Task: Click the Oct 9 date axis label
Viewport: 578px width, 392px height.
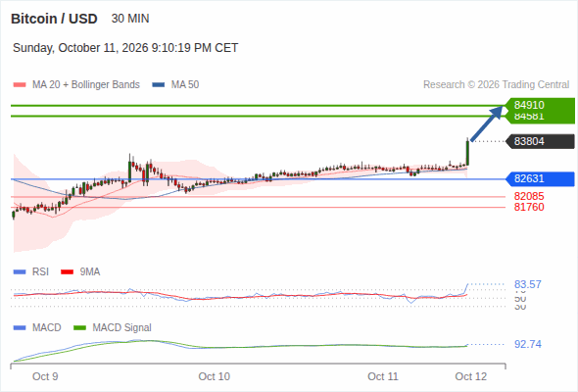Action: pos(45,376)
